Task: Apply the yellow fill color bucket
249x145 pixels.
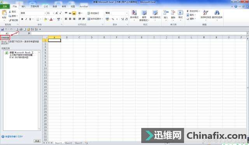Action: tap(46, 19)
